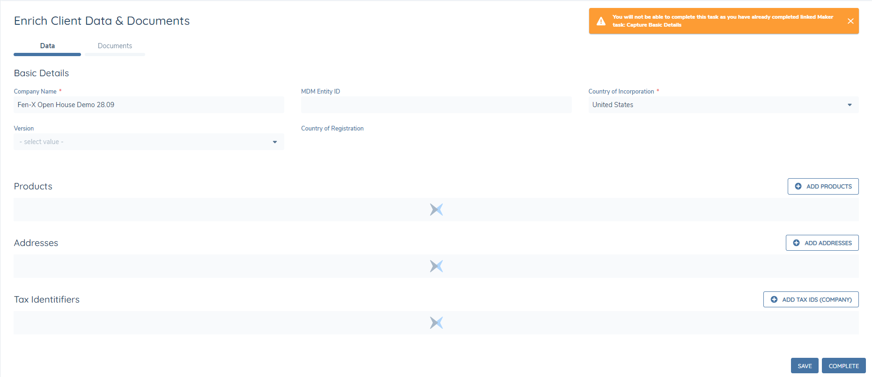
Task: Click the loading spinner in Tax Identifiers section
Action: 436,323
